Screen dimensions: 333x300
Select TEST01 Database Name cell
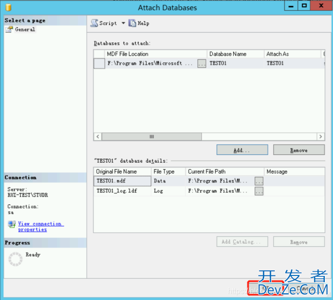click(235, 63)
